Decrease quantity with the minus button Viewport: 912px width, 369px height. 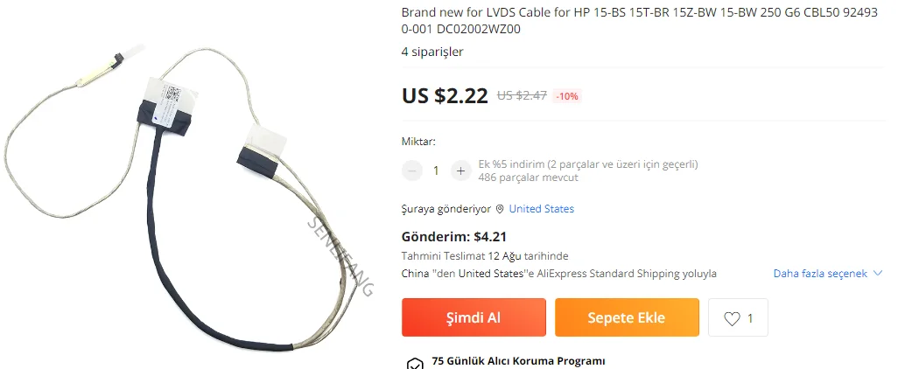[411, 171]
